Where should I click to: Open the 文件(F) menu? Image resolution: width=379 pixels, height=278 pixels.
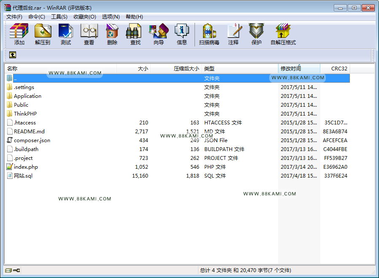click(14, 17)
